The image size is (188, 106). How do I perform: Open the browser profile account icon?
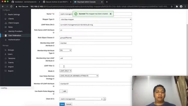181,6
